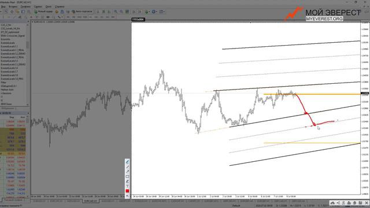The height and width of the screenshot is (208, 370).
Task: Expand the arrows drawing tool dropdown
Action: [x=62, y=17]
